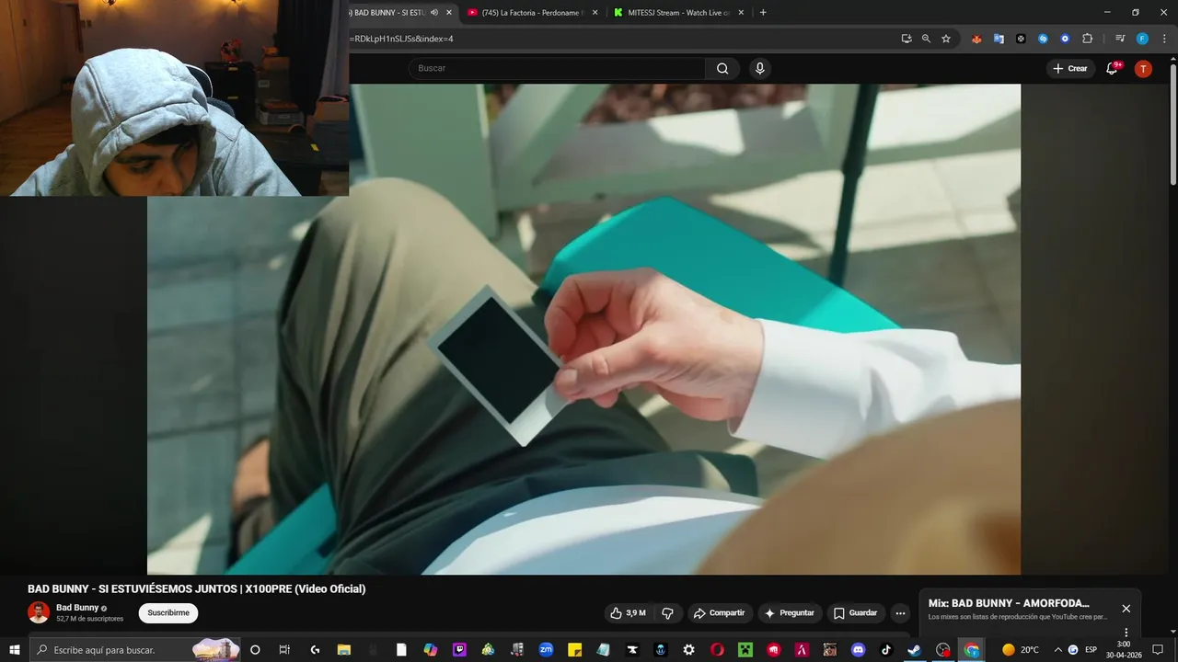1178x662 pixels.
Task: Expand the system tray hidden icons chevron
Action: click(x=1057, y=650)
